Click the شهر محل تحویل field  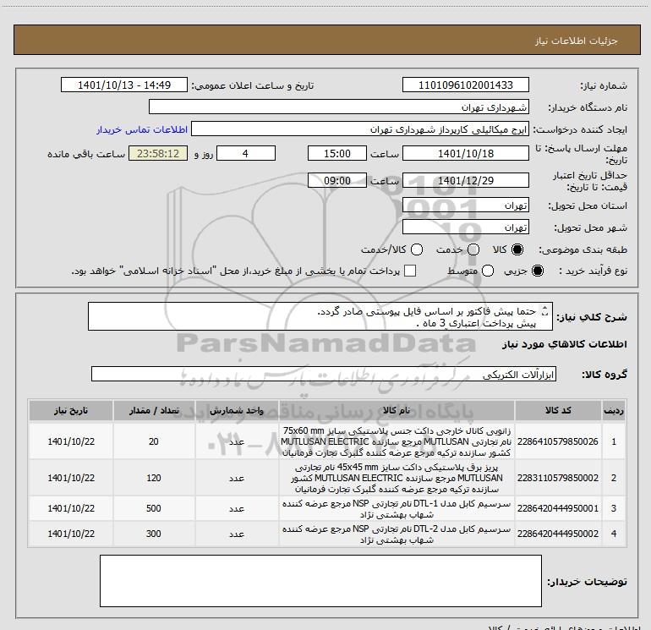pyautogui.click(x=465, y=227)
